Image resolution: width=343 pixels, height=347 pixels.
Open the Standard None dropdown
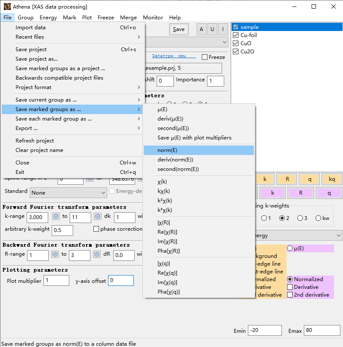(68, 193)
